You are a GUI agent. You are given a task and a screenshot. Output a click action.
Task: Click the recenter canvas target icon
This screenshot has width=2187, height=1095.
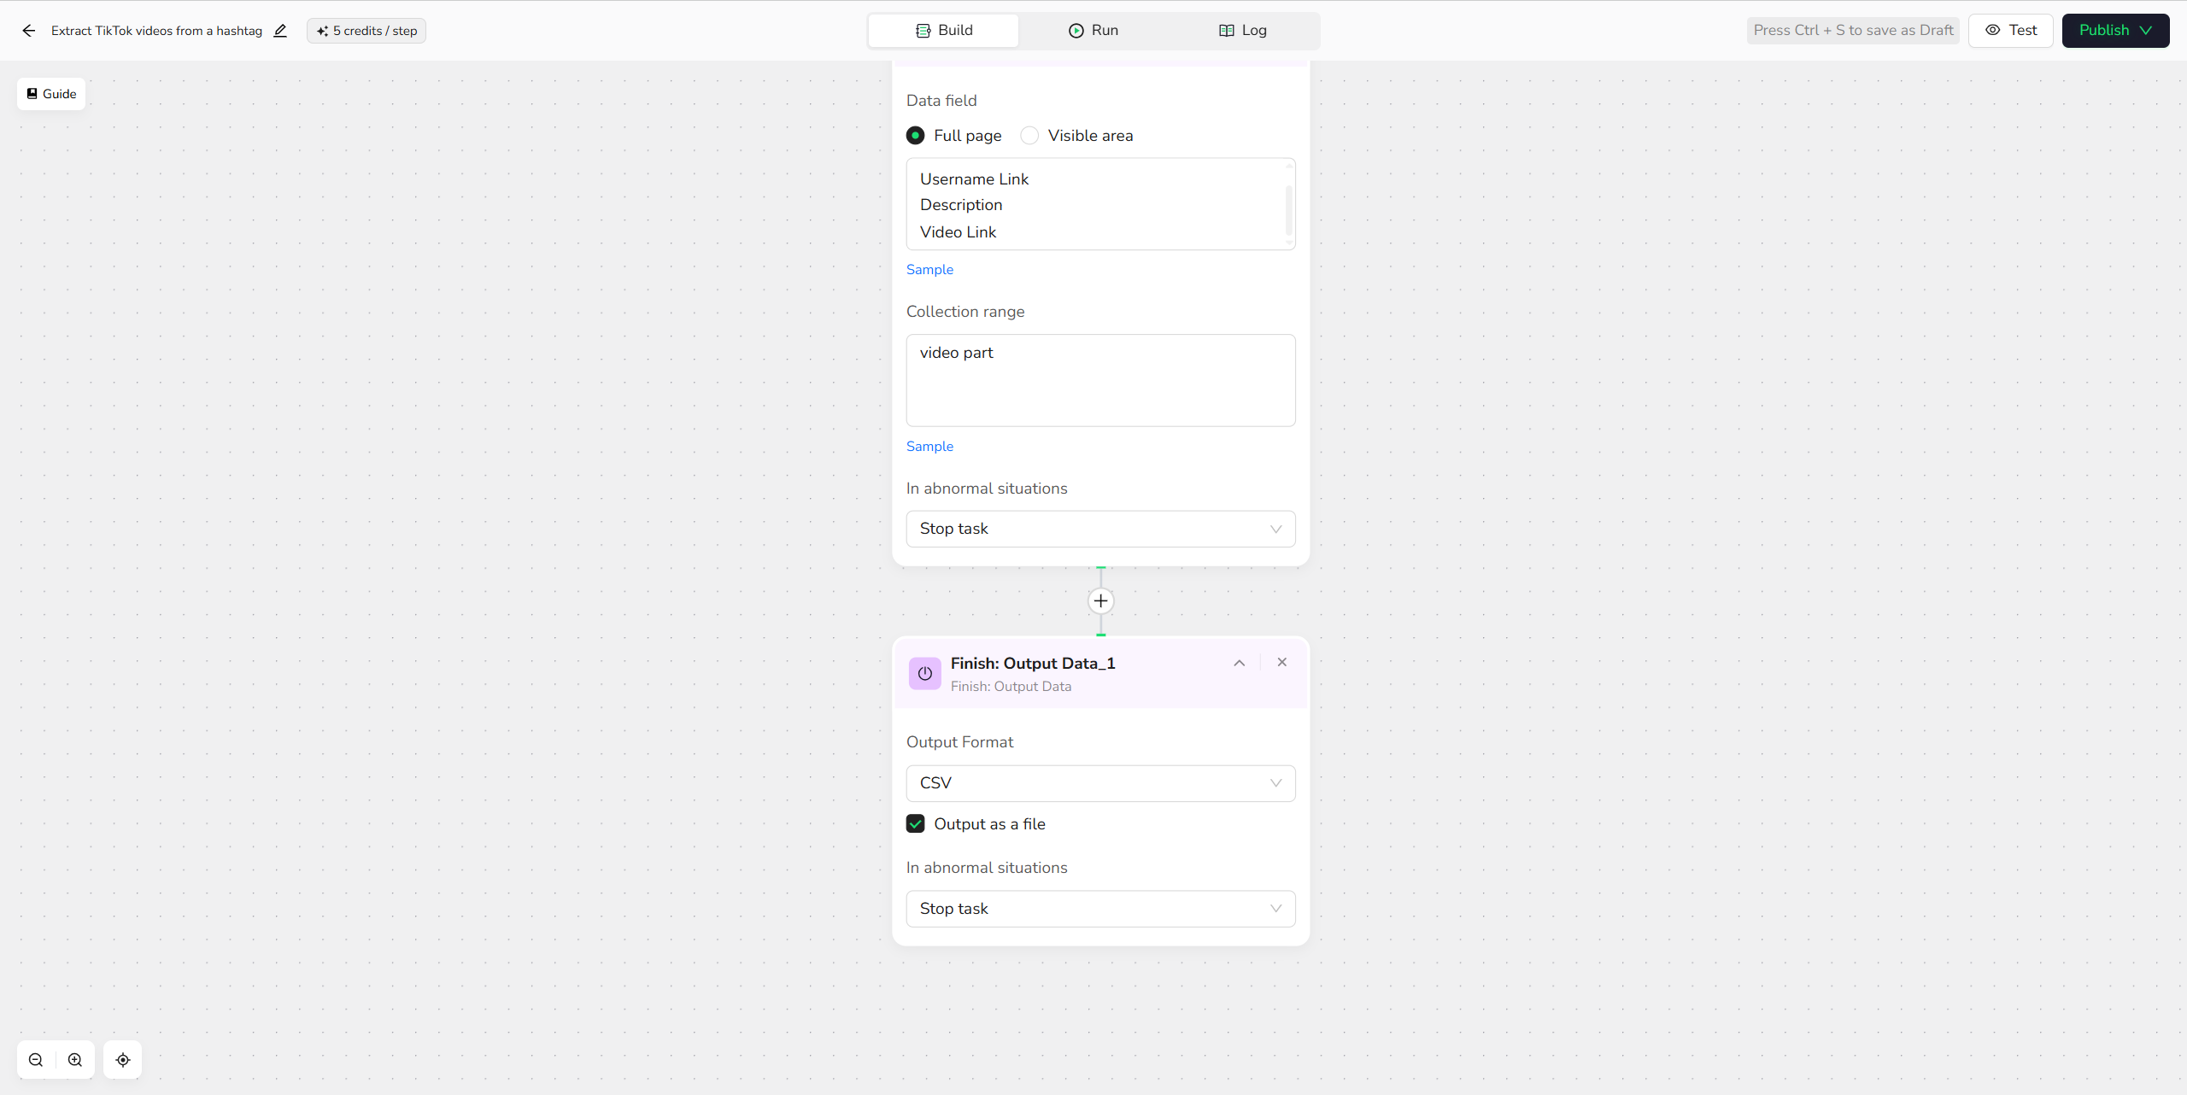coord(123,1060)
